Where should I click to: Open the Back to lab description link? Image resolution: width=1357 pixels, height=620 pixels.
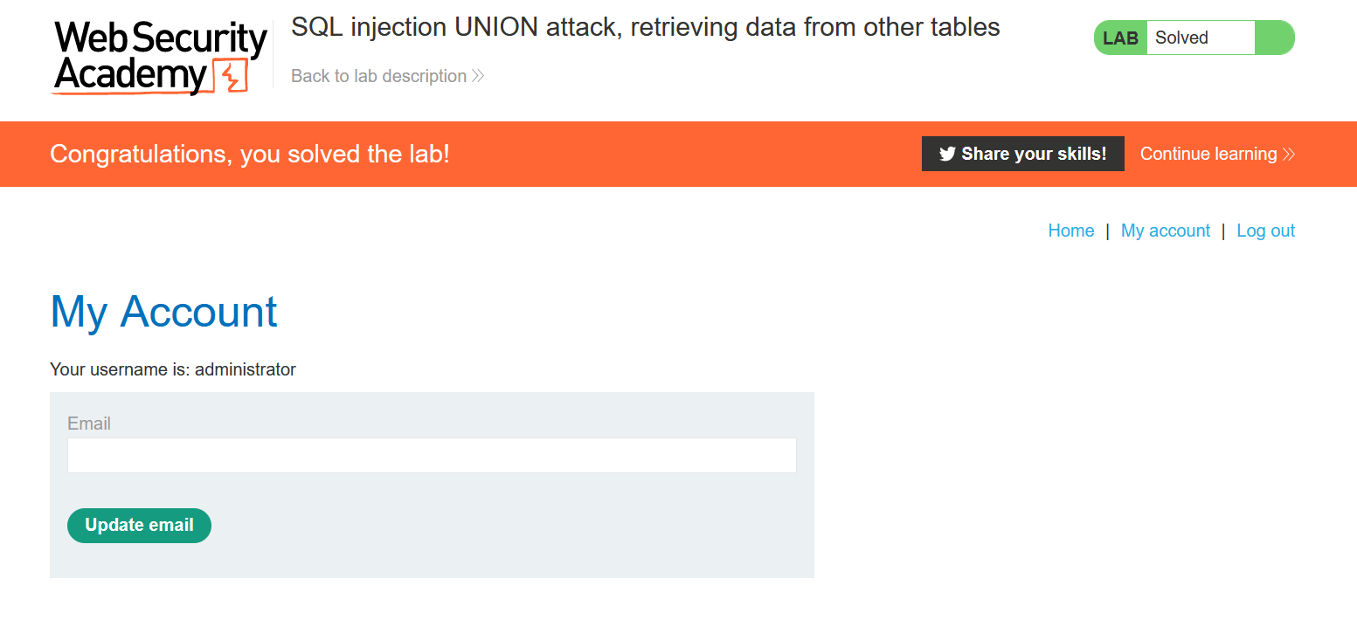pyautogui.click(x=378, y=77)
